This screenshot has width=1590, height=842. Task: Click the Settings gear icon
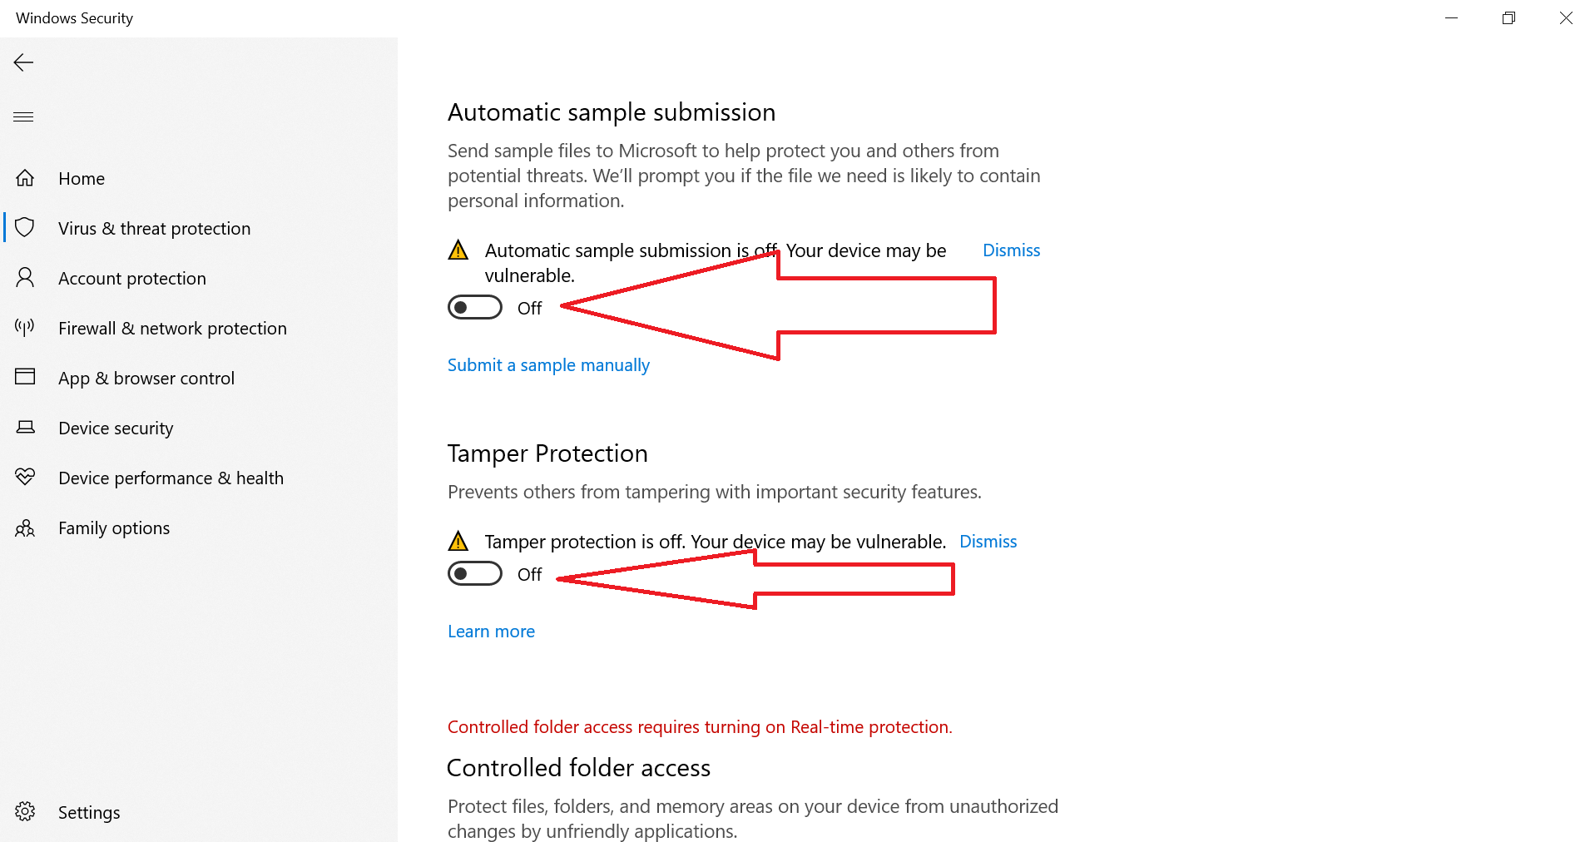point(25,811)
